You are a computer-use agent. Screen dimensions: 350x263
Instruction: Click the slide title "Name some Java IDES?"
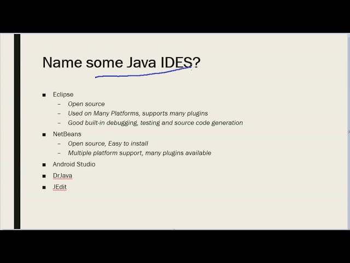point(121,62)
